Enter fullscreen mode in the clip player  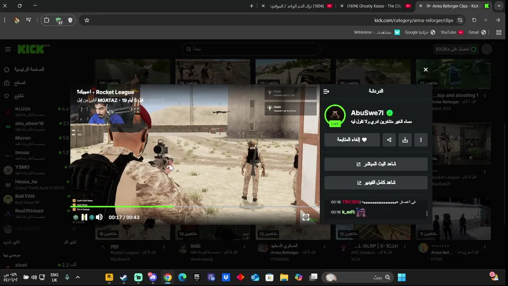click(306, 217)
